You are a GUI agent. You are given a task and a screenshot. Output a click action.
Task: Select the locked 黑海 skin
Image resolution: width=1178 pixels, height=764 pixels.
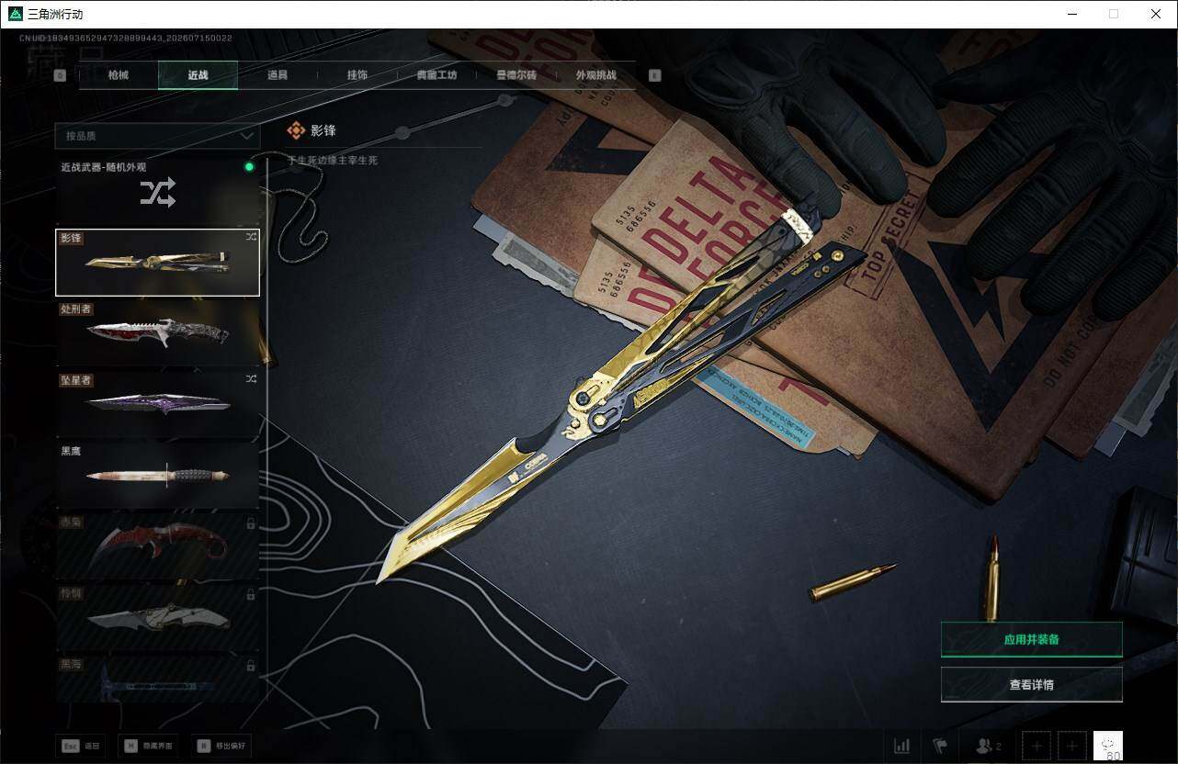pyautogui.click(x=157, y=680)
